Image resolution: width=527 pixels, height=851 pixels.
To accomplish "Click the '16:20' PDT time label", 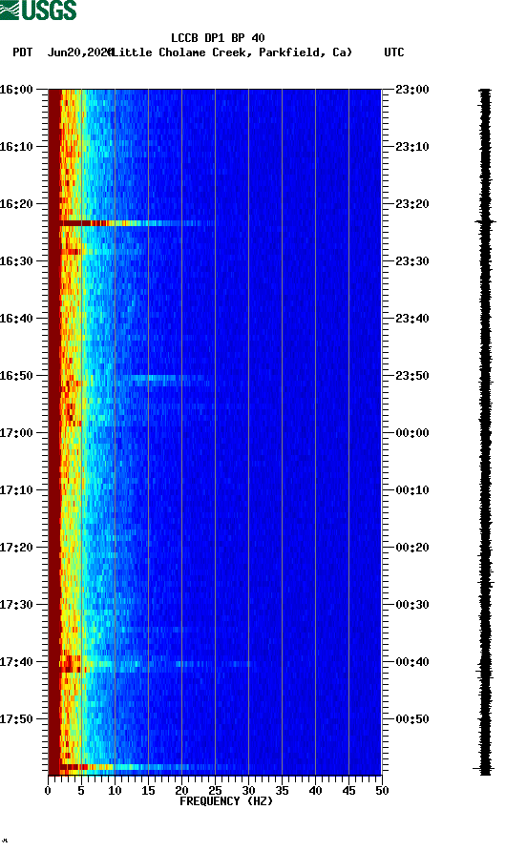I will (x=16, y=203).
